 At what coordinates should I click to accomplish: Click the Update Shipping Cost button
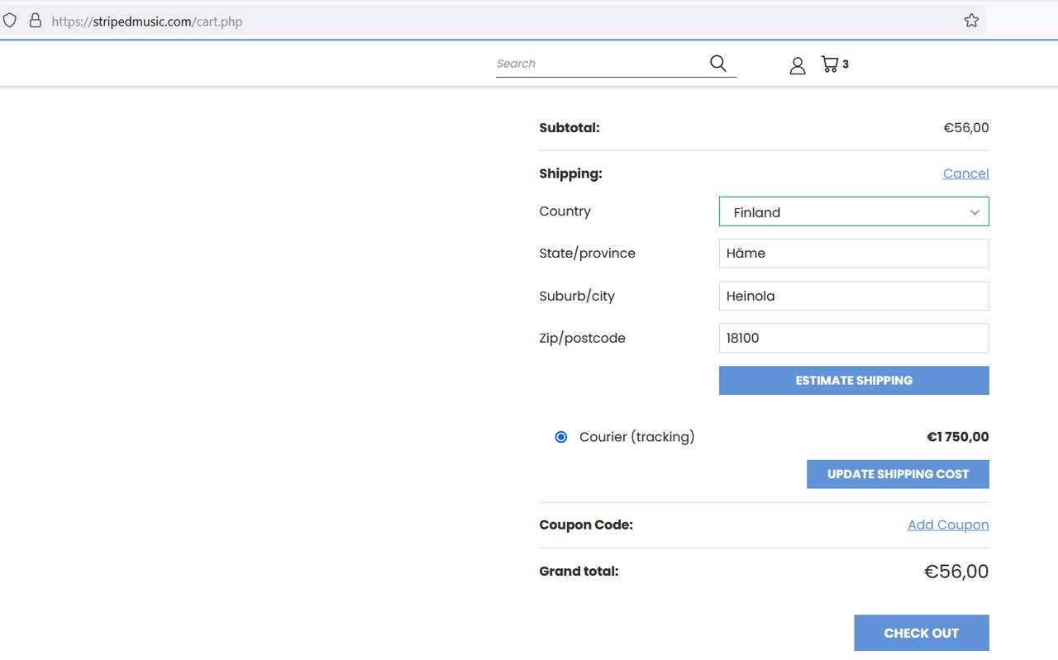pos(898,474)
